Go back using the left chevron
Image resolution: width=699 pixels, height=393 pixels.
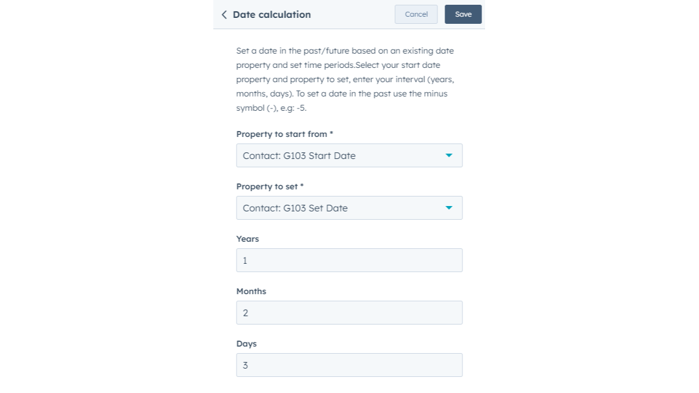click(224, 15)
